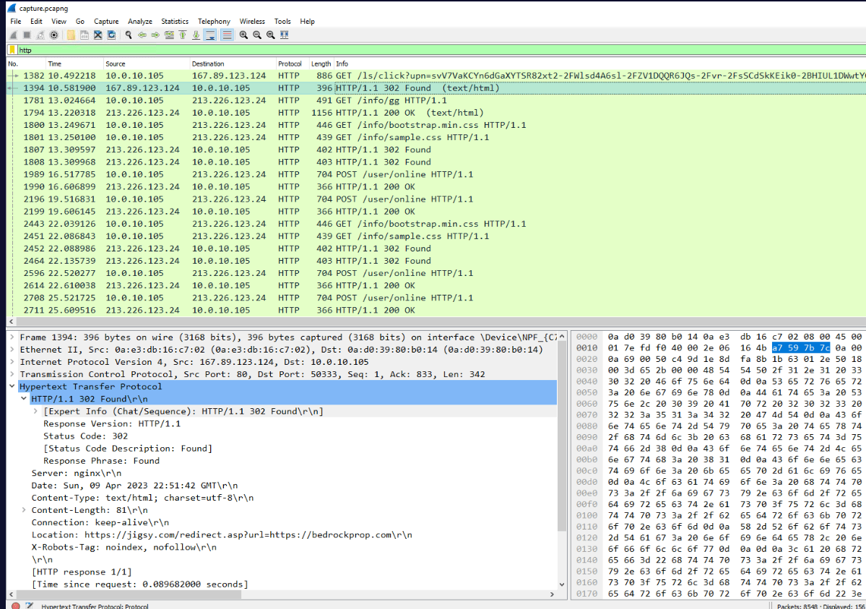Open the Telephony menu

click(x=214, y=21)
